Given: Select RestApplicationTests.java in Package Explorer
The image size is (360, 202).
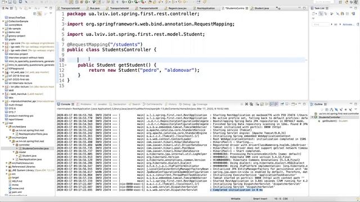Looking at the screenshot, I should pyautogui.click(x=33, y=134).
